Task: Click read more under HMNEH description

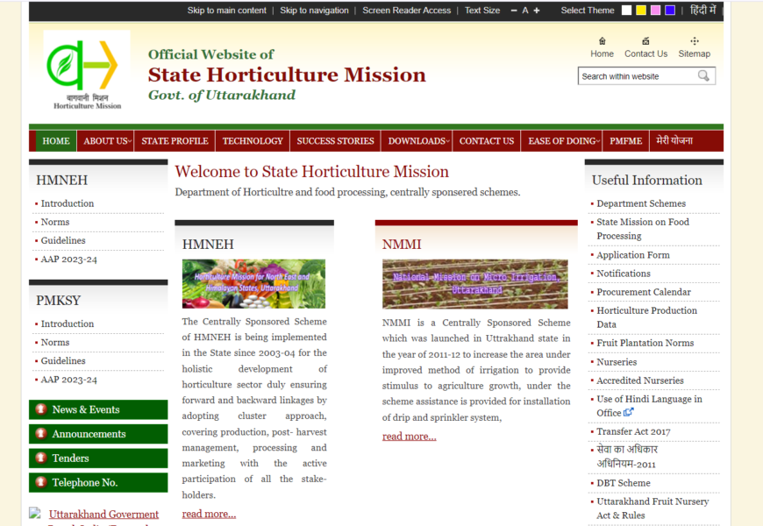Action: click(x=209, y=514)
